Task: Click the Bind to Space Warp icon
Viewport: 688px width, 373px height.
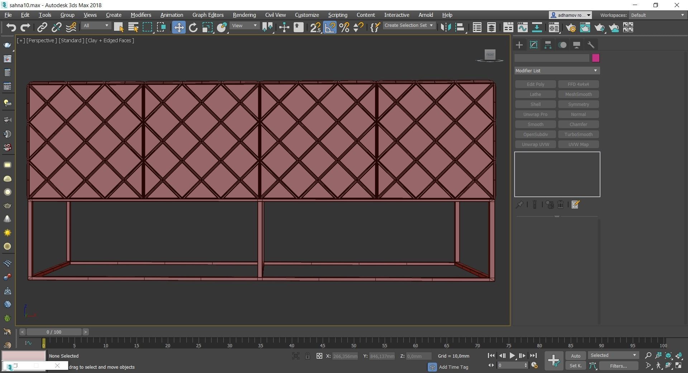Action: (x=71, y=28)
